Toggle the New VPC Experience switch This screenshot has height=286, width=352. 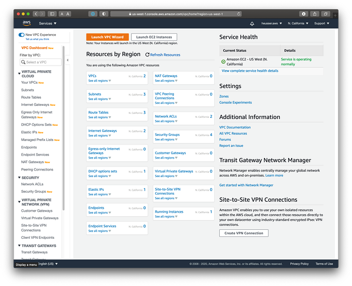point(22,35)
